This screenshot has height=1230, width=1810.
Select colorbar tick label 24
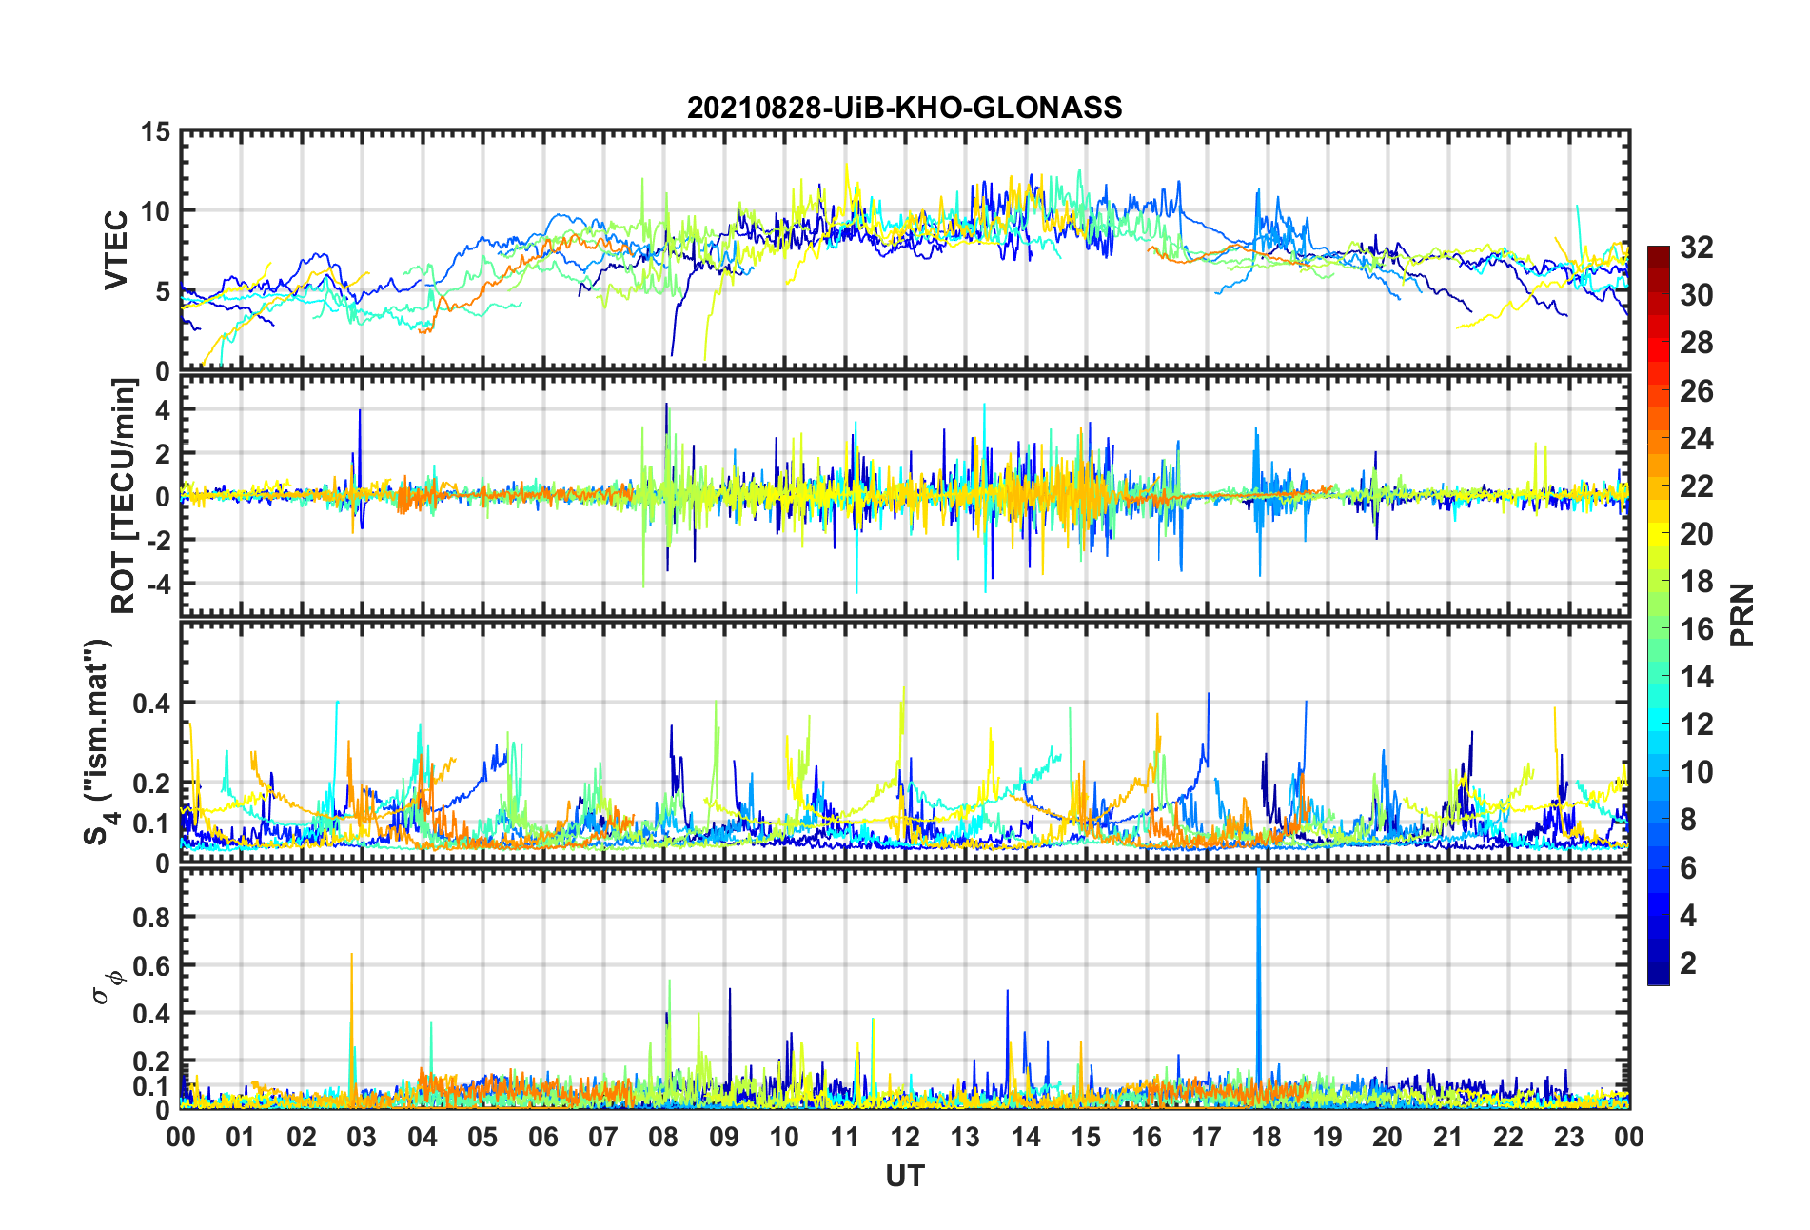click(x=1696, y=438)
